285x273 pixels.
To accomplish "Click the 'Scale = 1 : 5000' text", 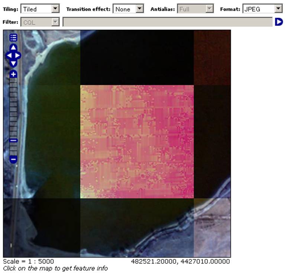I will click(x=29, y=262).
